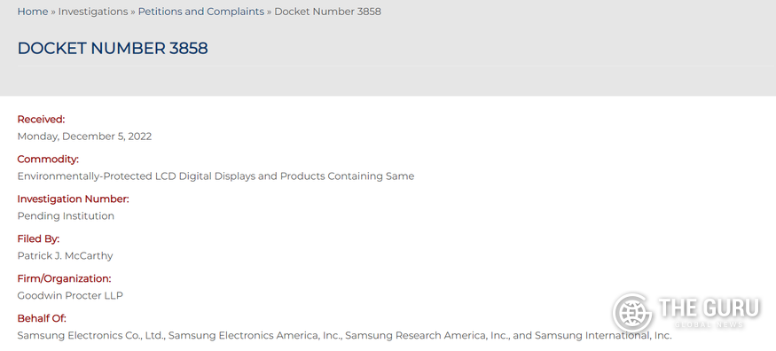Click the Goodwin Procter LLP text
The width and height of the screenshot is (776, 351).
coord(70,296)
